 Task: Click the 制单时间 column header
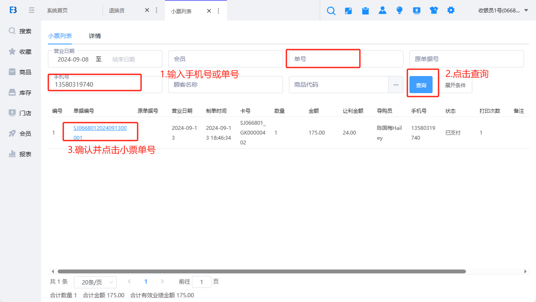(216, 111)
